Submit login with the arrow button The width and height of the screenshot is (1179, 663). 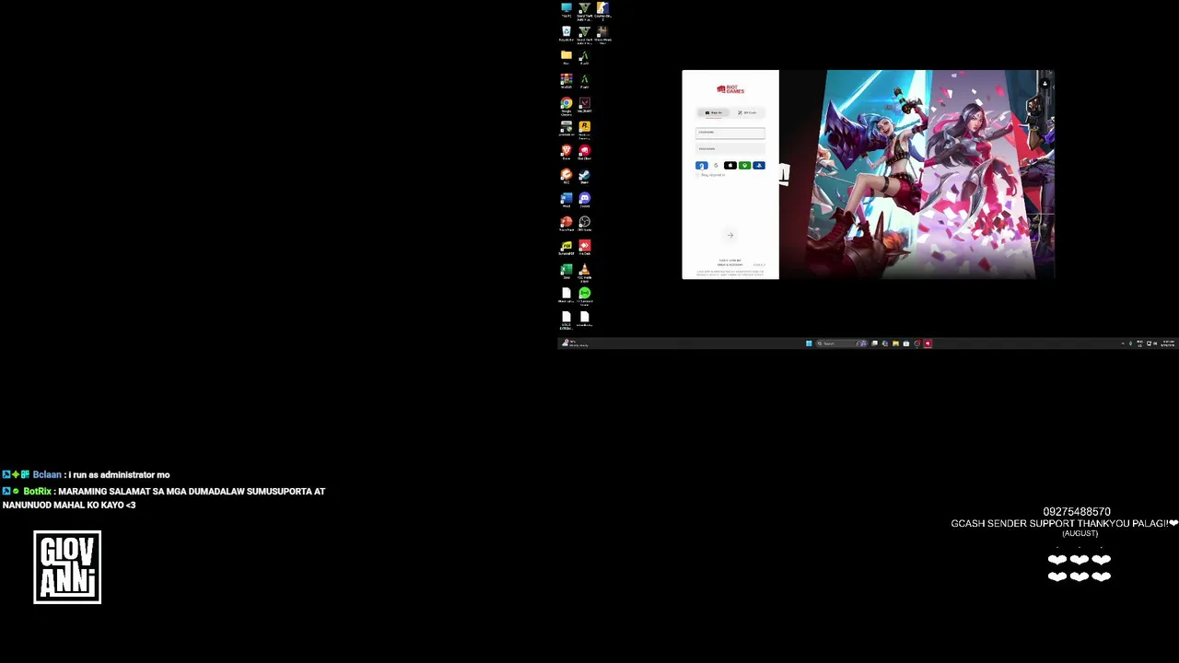(730, 235)
